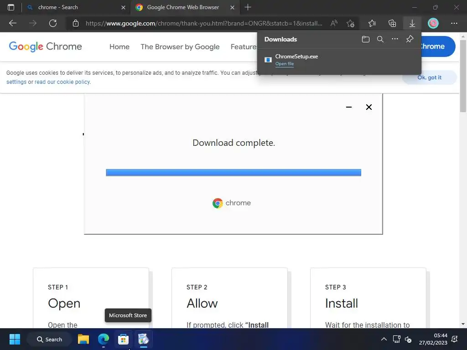Click the blue Chrome download button
This screenshot has width=467, height=350.
tap(437, 46)
